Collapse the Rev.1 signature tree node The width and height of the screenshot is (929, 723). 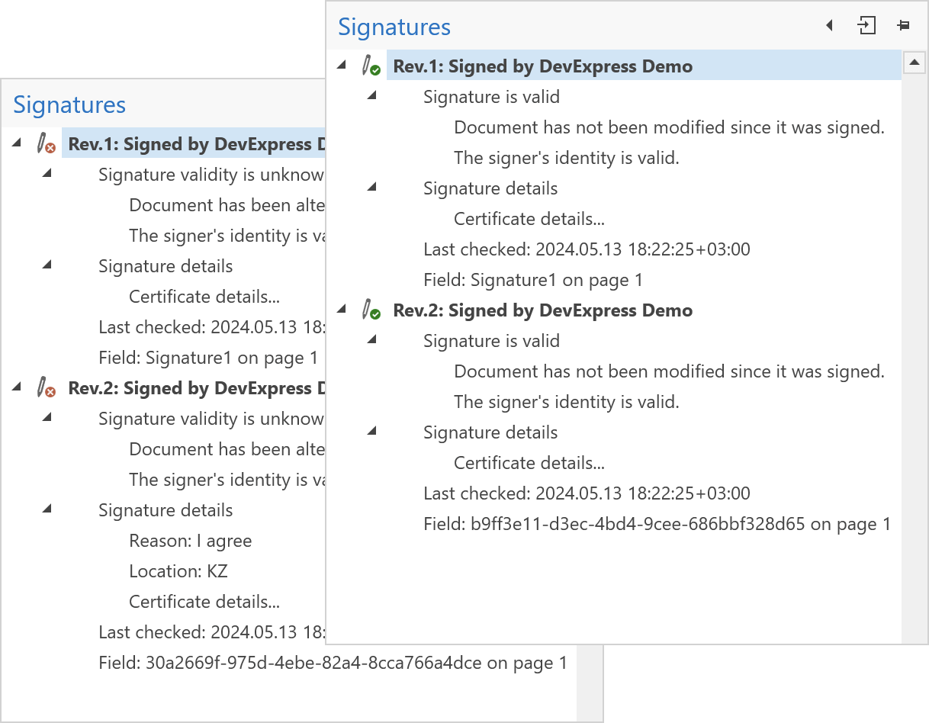pyautogui.click(x=342, y=66)
